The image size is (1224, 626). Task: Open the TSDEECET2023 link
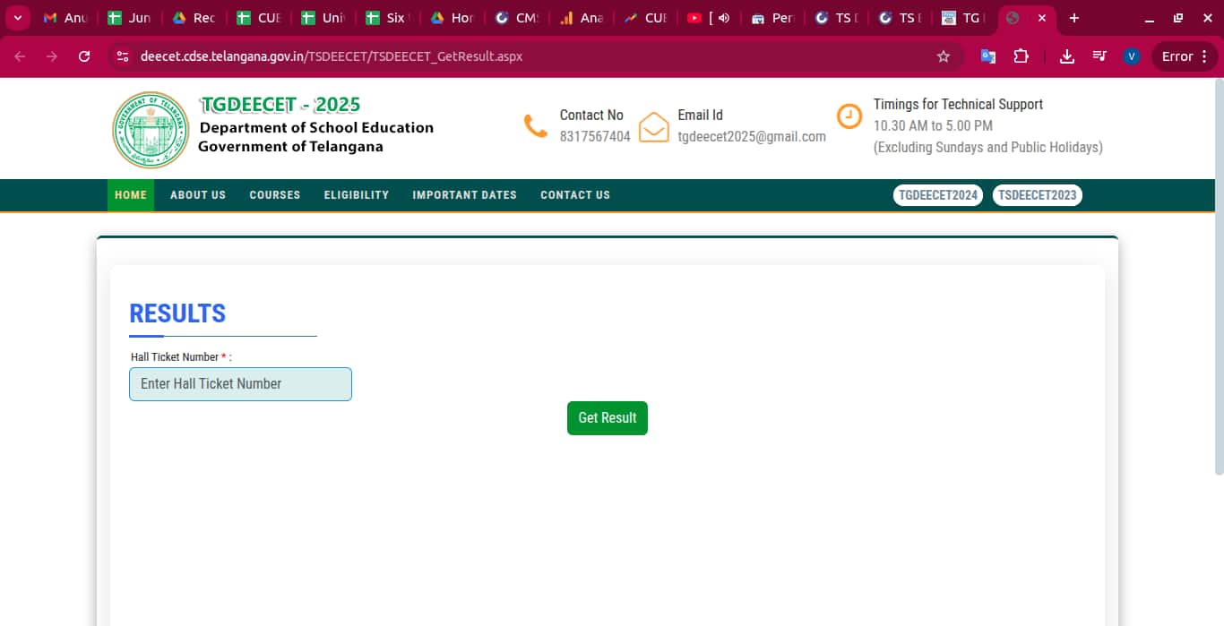click(x=1038, y=195)
